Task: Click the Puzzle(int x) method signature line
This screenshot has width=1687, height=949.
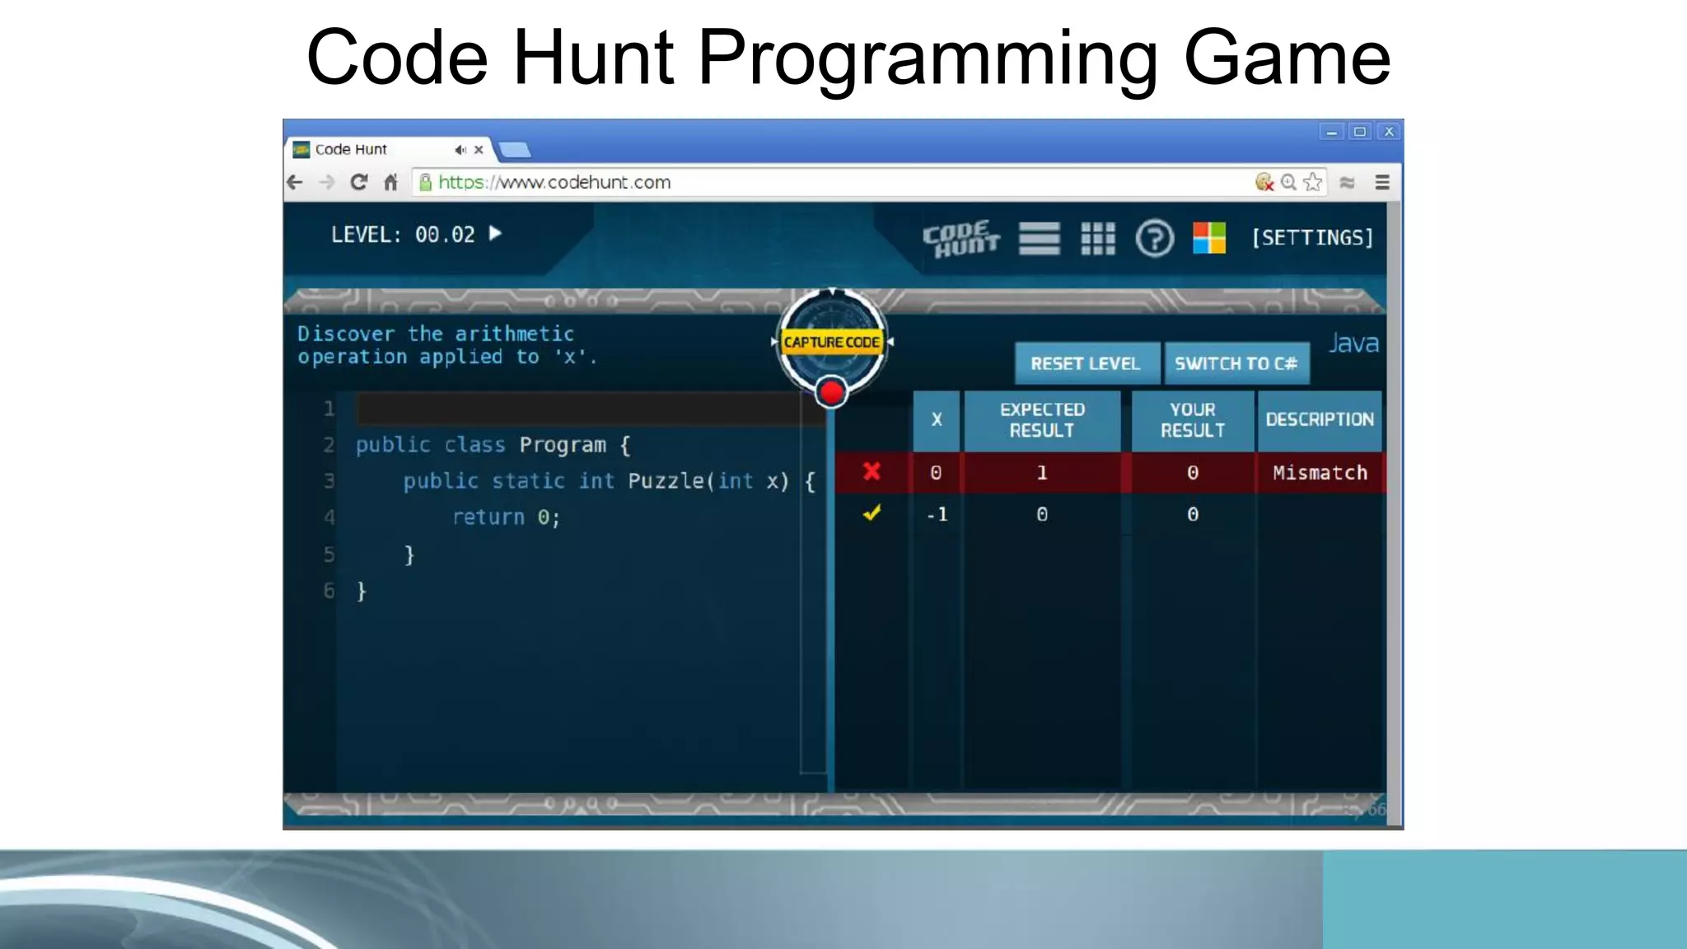Action: [x=610, y=481]
